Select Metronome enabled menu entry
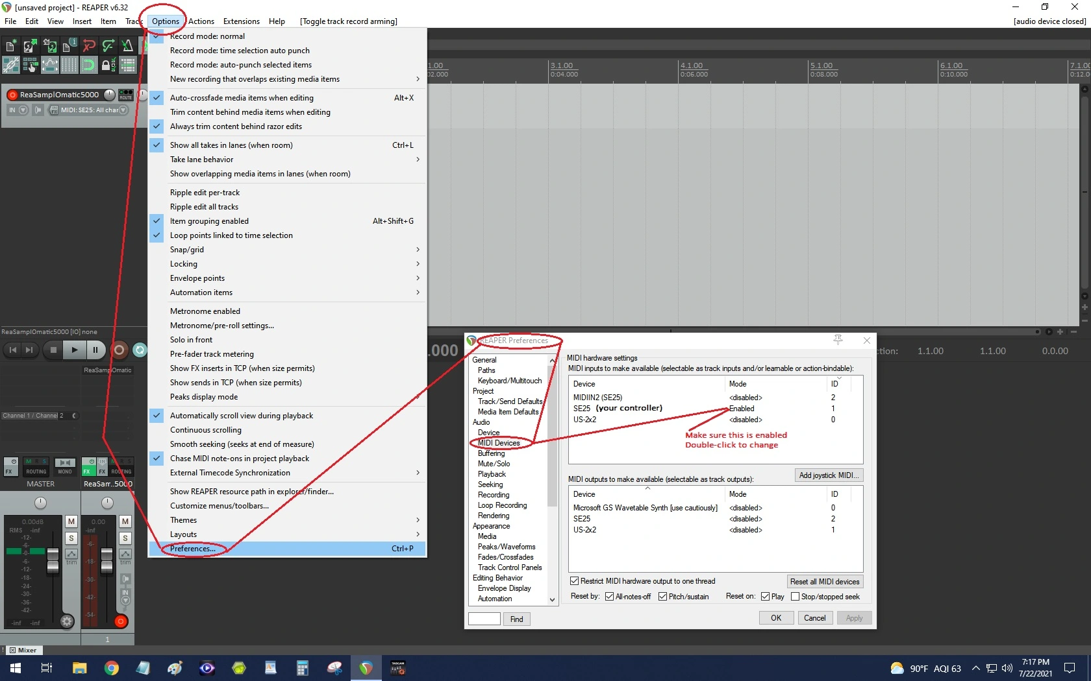Screen dimensions: 1091x681 (x=287, y=311)
